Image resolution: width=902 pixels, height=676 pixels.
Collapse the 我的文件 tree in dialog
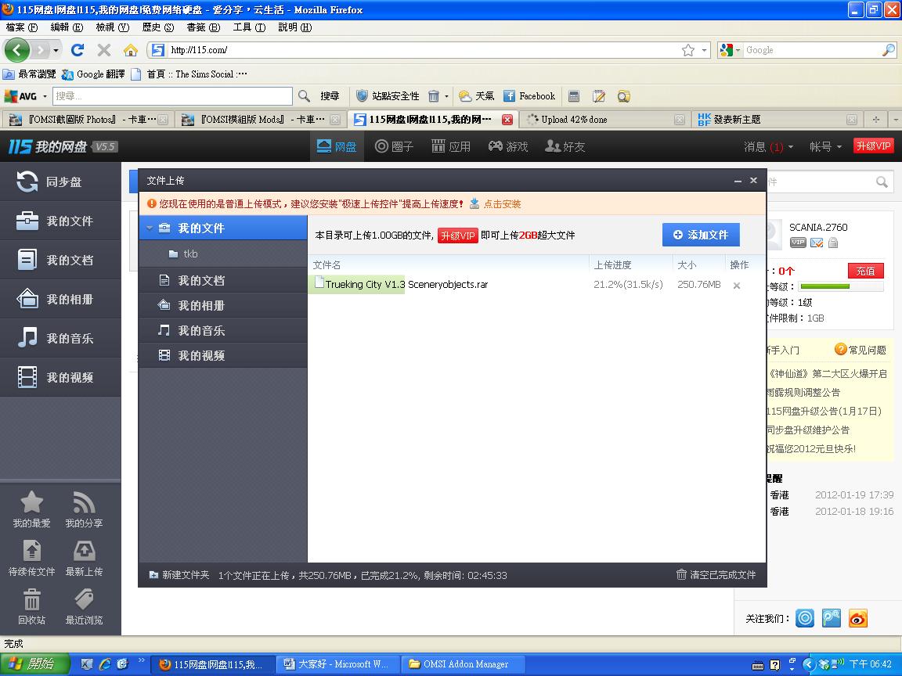[x=150, y=228]
